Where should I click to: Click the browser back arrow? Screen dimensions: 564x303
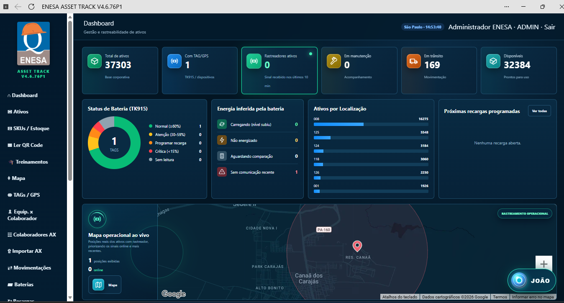tap(18, 7)
